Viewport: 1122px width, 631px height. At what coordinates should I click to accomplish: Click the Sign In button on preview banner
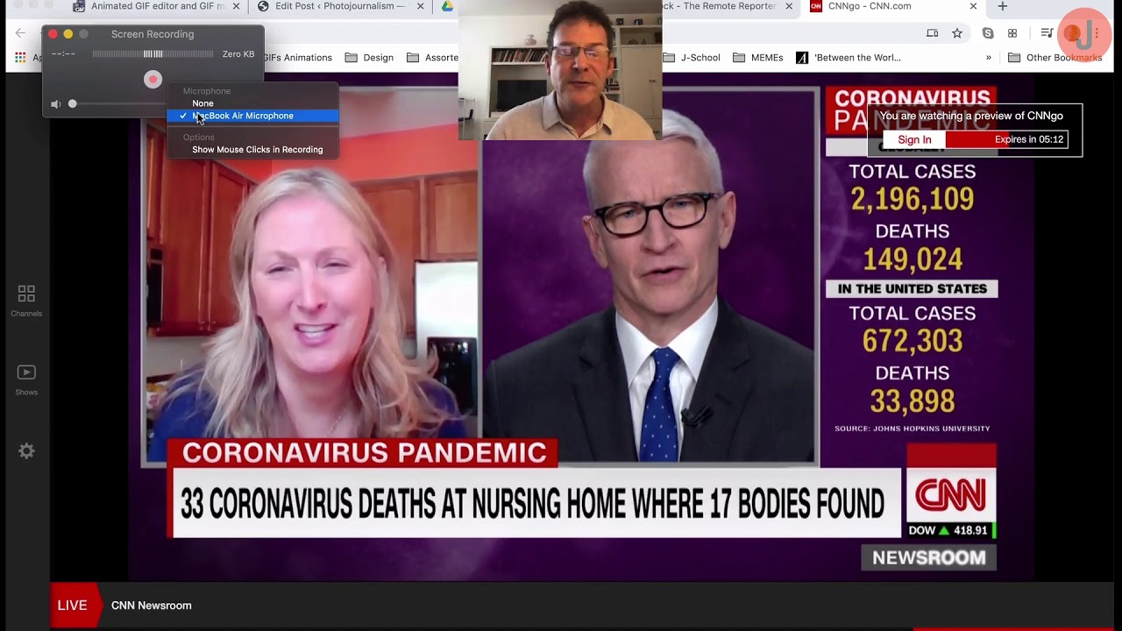(914, 140)
